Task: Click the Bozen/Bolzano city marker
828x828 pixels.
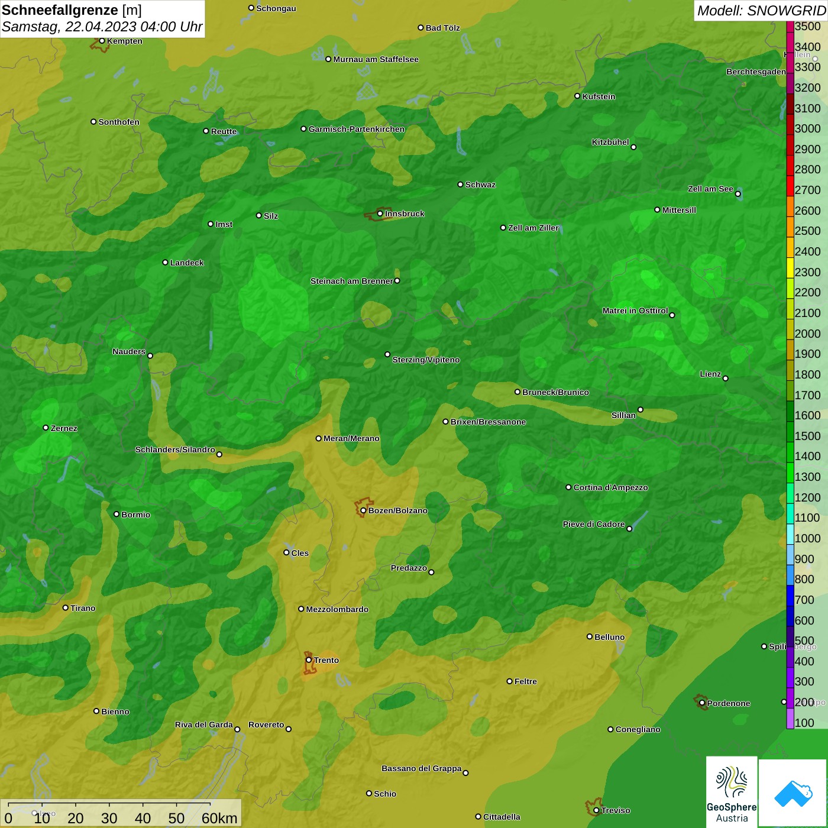Action: coord(363,510)
